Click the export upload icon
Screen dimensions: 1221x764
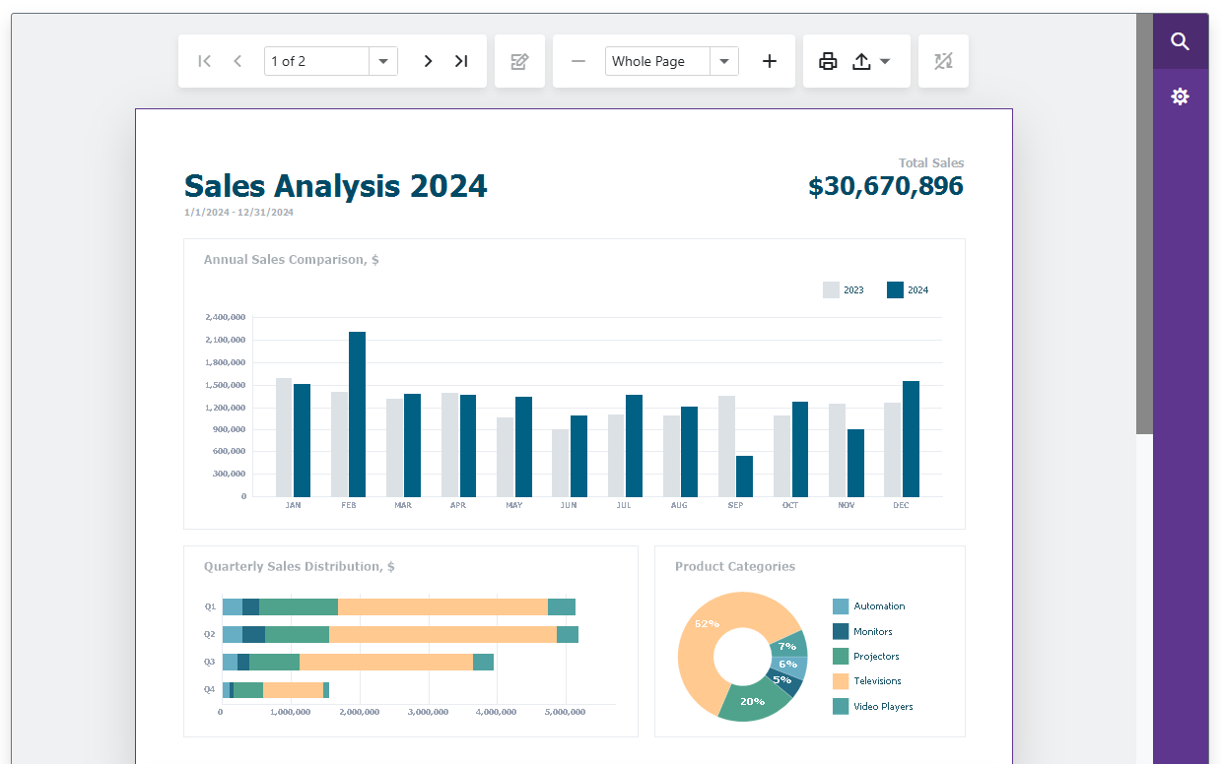point(861,61)
